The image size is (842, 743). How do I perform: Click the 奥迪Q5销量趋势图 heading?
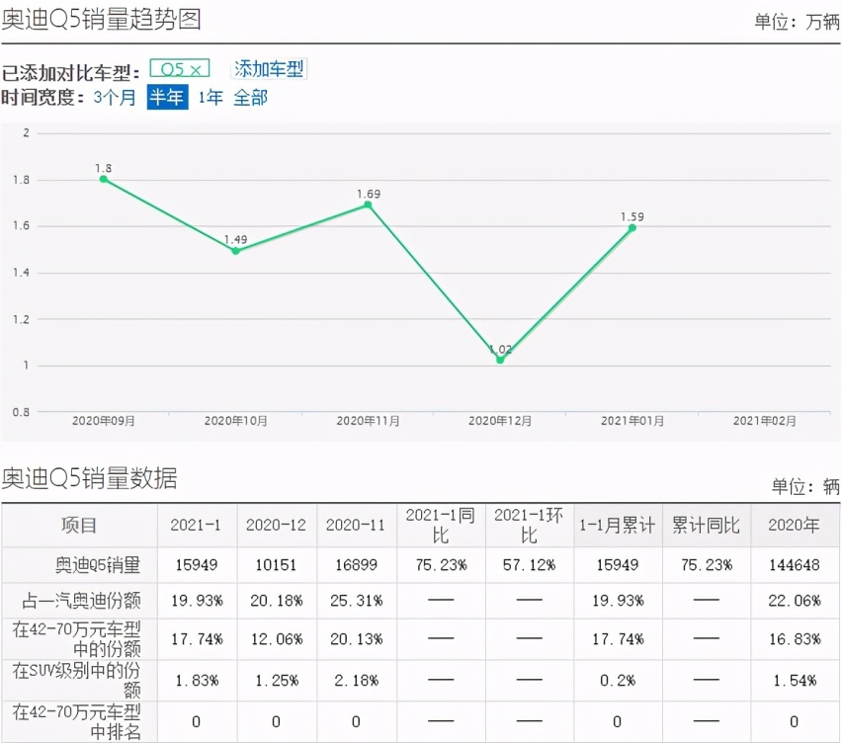point(101,20)
